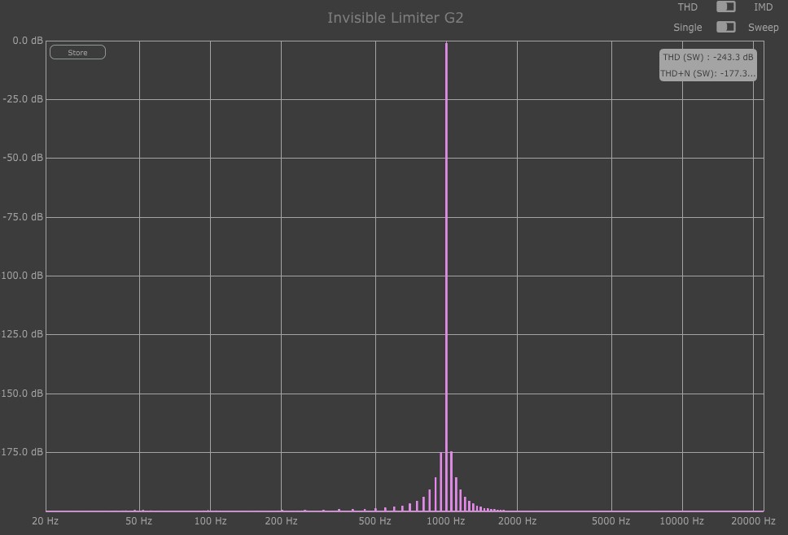
Task: Click the Store button
Action: click(x=77, y=52)
